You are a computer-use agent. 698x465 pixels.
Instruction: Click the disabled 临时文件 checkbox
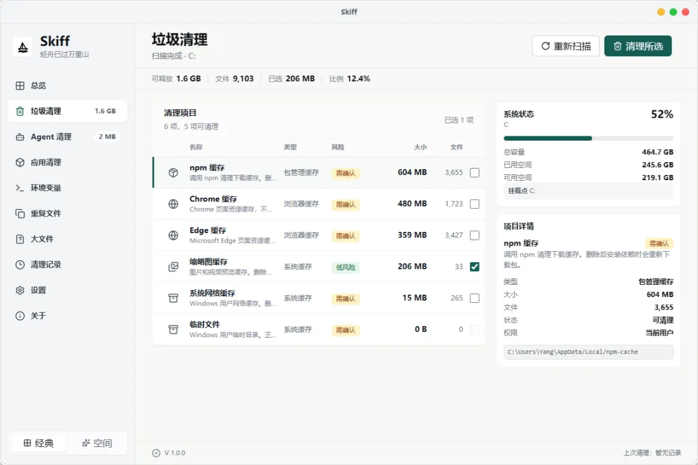(x=474, y=329)
